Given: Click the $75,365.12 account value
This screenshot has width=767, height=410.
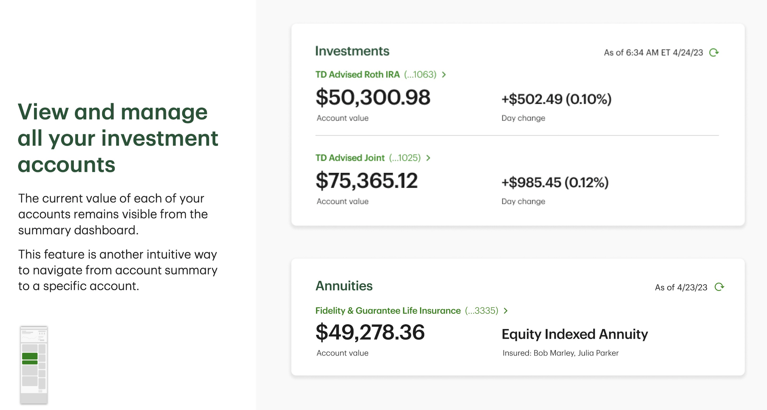Looking at the screenshot, I should click(367, 181).
